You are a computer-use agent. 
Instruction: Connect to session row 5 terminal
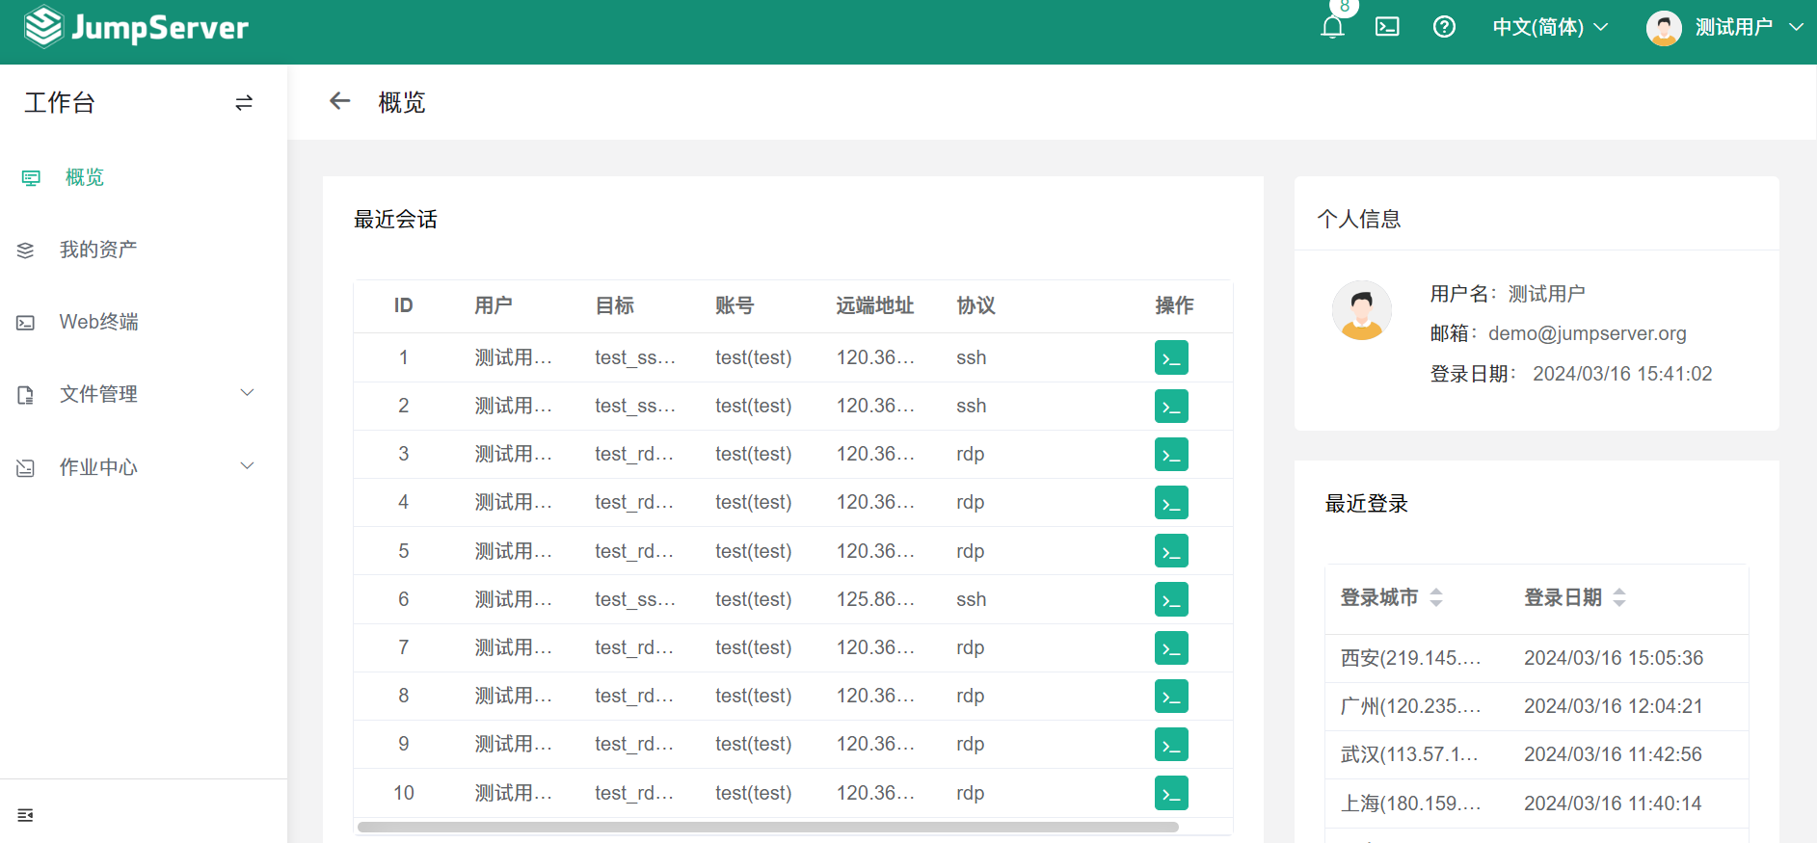[x=1171, y=551]
